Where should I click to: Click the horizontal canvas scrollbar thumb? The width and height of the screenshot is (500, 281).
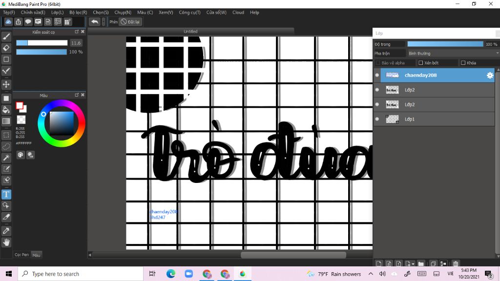pos(293,255)
